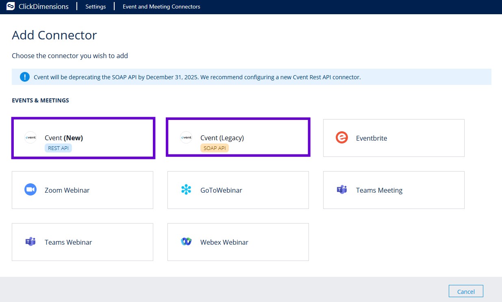The image size is (502, 302).
Task: Cancel adding a connector
Action: click(x=466, y=291)
